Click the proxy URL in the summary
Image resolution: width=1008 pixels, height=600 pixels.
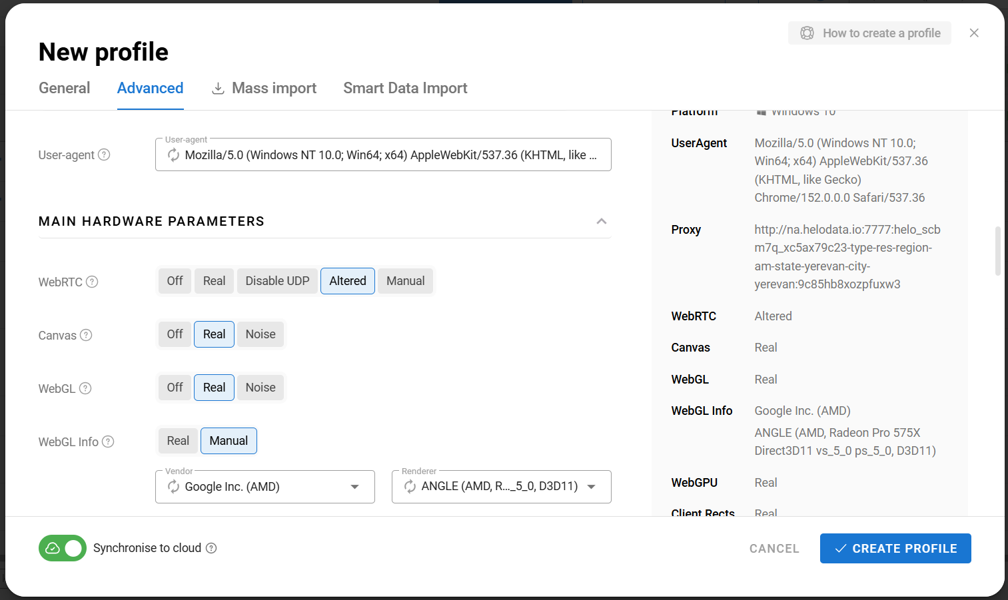point(847,257)
